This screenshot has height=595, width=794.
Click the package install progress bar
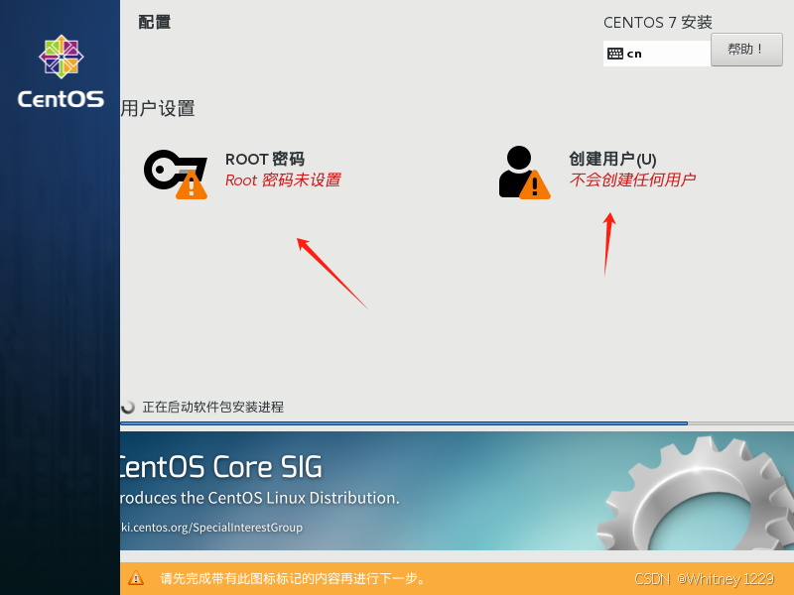[457, 423]
